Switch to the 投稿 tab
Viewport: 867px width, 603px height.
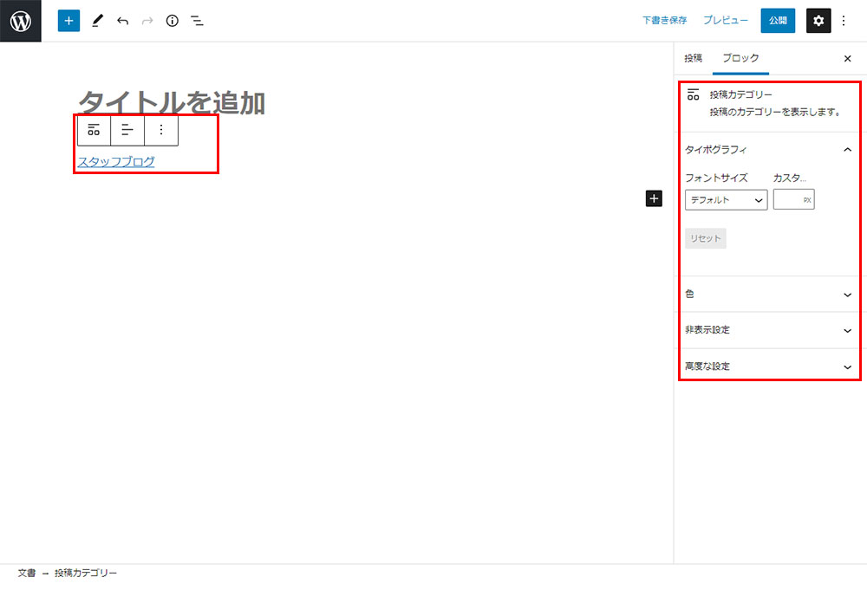693,58
